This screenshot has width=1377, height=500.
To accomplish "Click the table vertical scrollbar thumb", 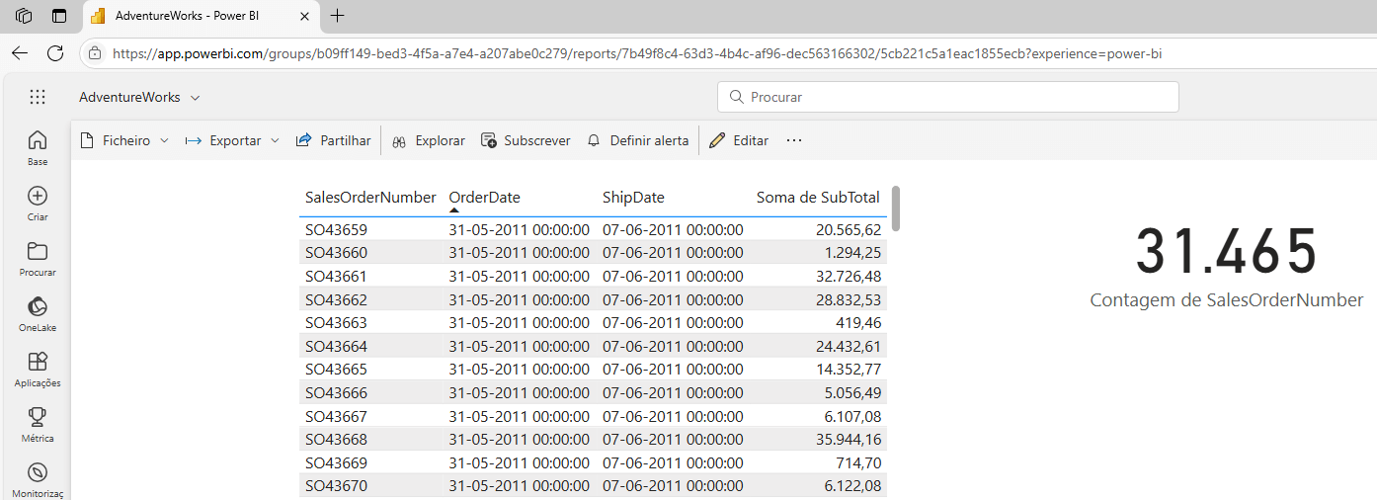I will 896,208.
